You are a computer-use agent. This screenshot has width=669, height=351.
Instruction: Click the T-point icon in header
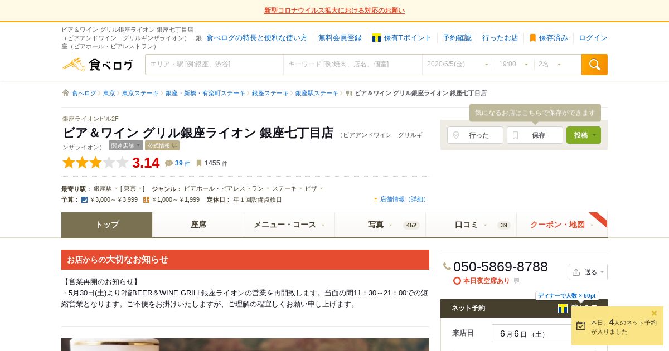[376, 38]
